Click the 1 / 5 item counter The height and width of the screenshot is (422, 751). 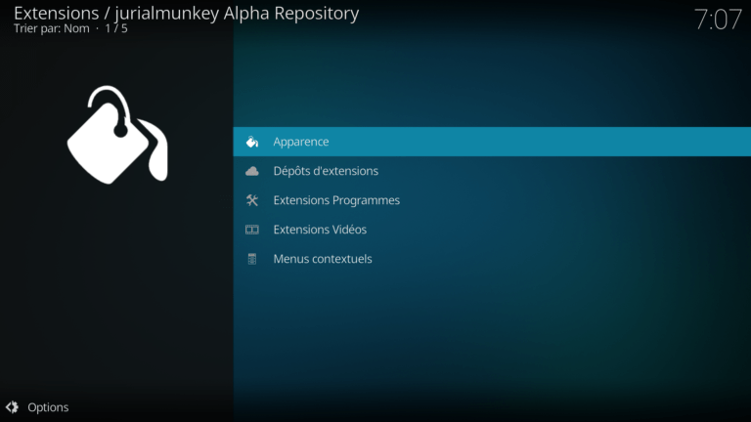[116, 28]
